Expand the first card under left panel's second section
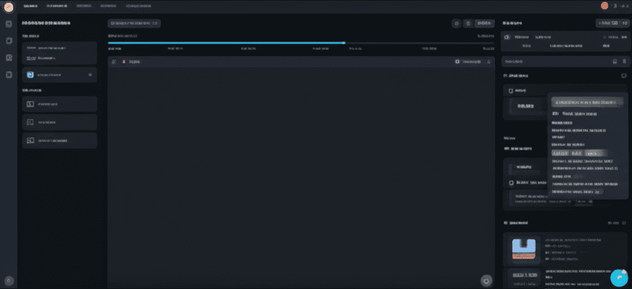Screen dimensions: 632x289 [59, 104]
